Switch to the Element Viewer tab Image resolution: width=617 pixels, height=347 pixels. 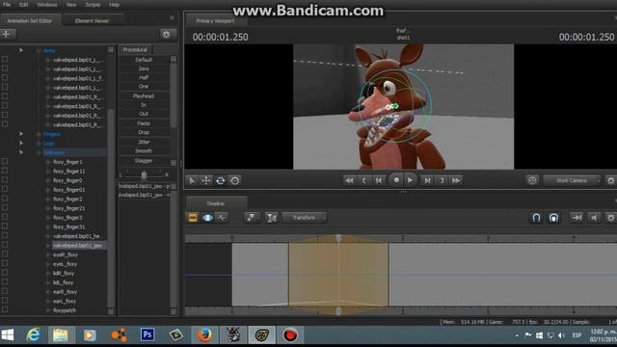coord(92,21)
